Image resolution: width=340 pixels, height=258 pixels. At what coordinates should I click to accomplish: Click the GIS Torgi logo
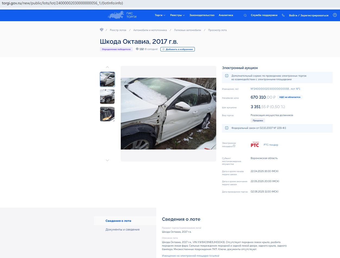[x=122, y=15]
